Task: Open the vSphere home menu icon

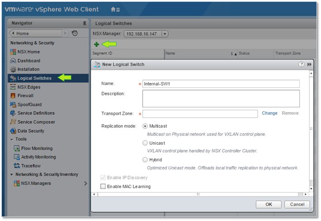Action: [x=115, y=10]
